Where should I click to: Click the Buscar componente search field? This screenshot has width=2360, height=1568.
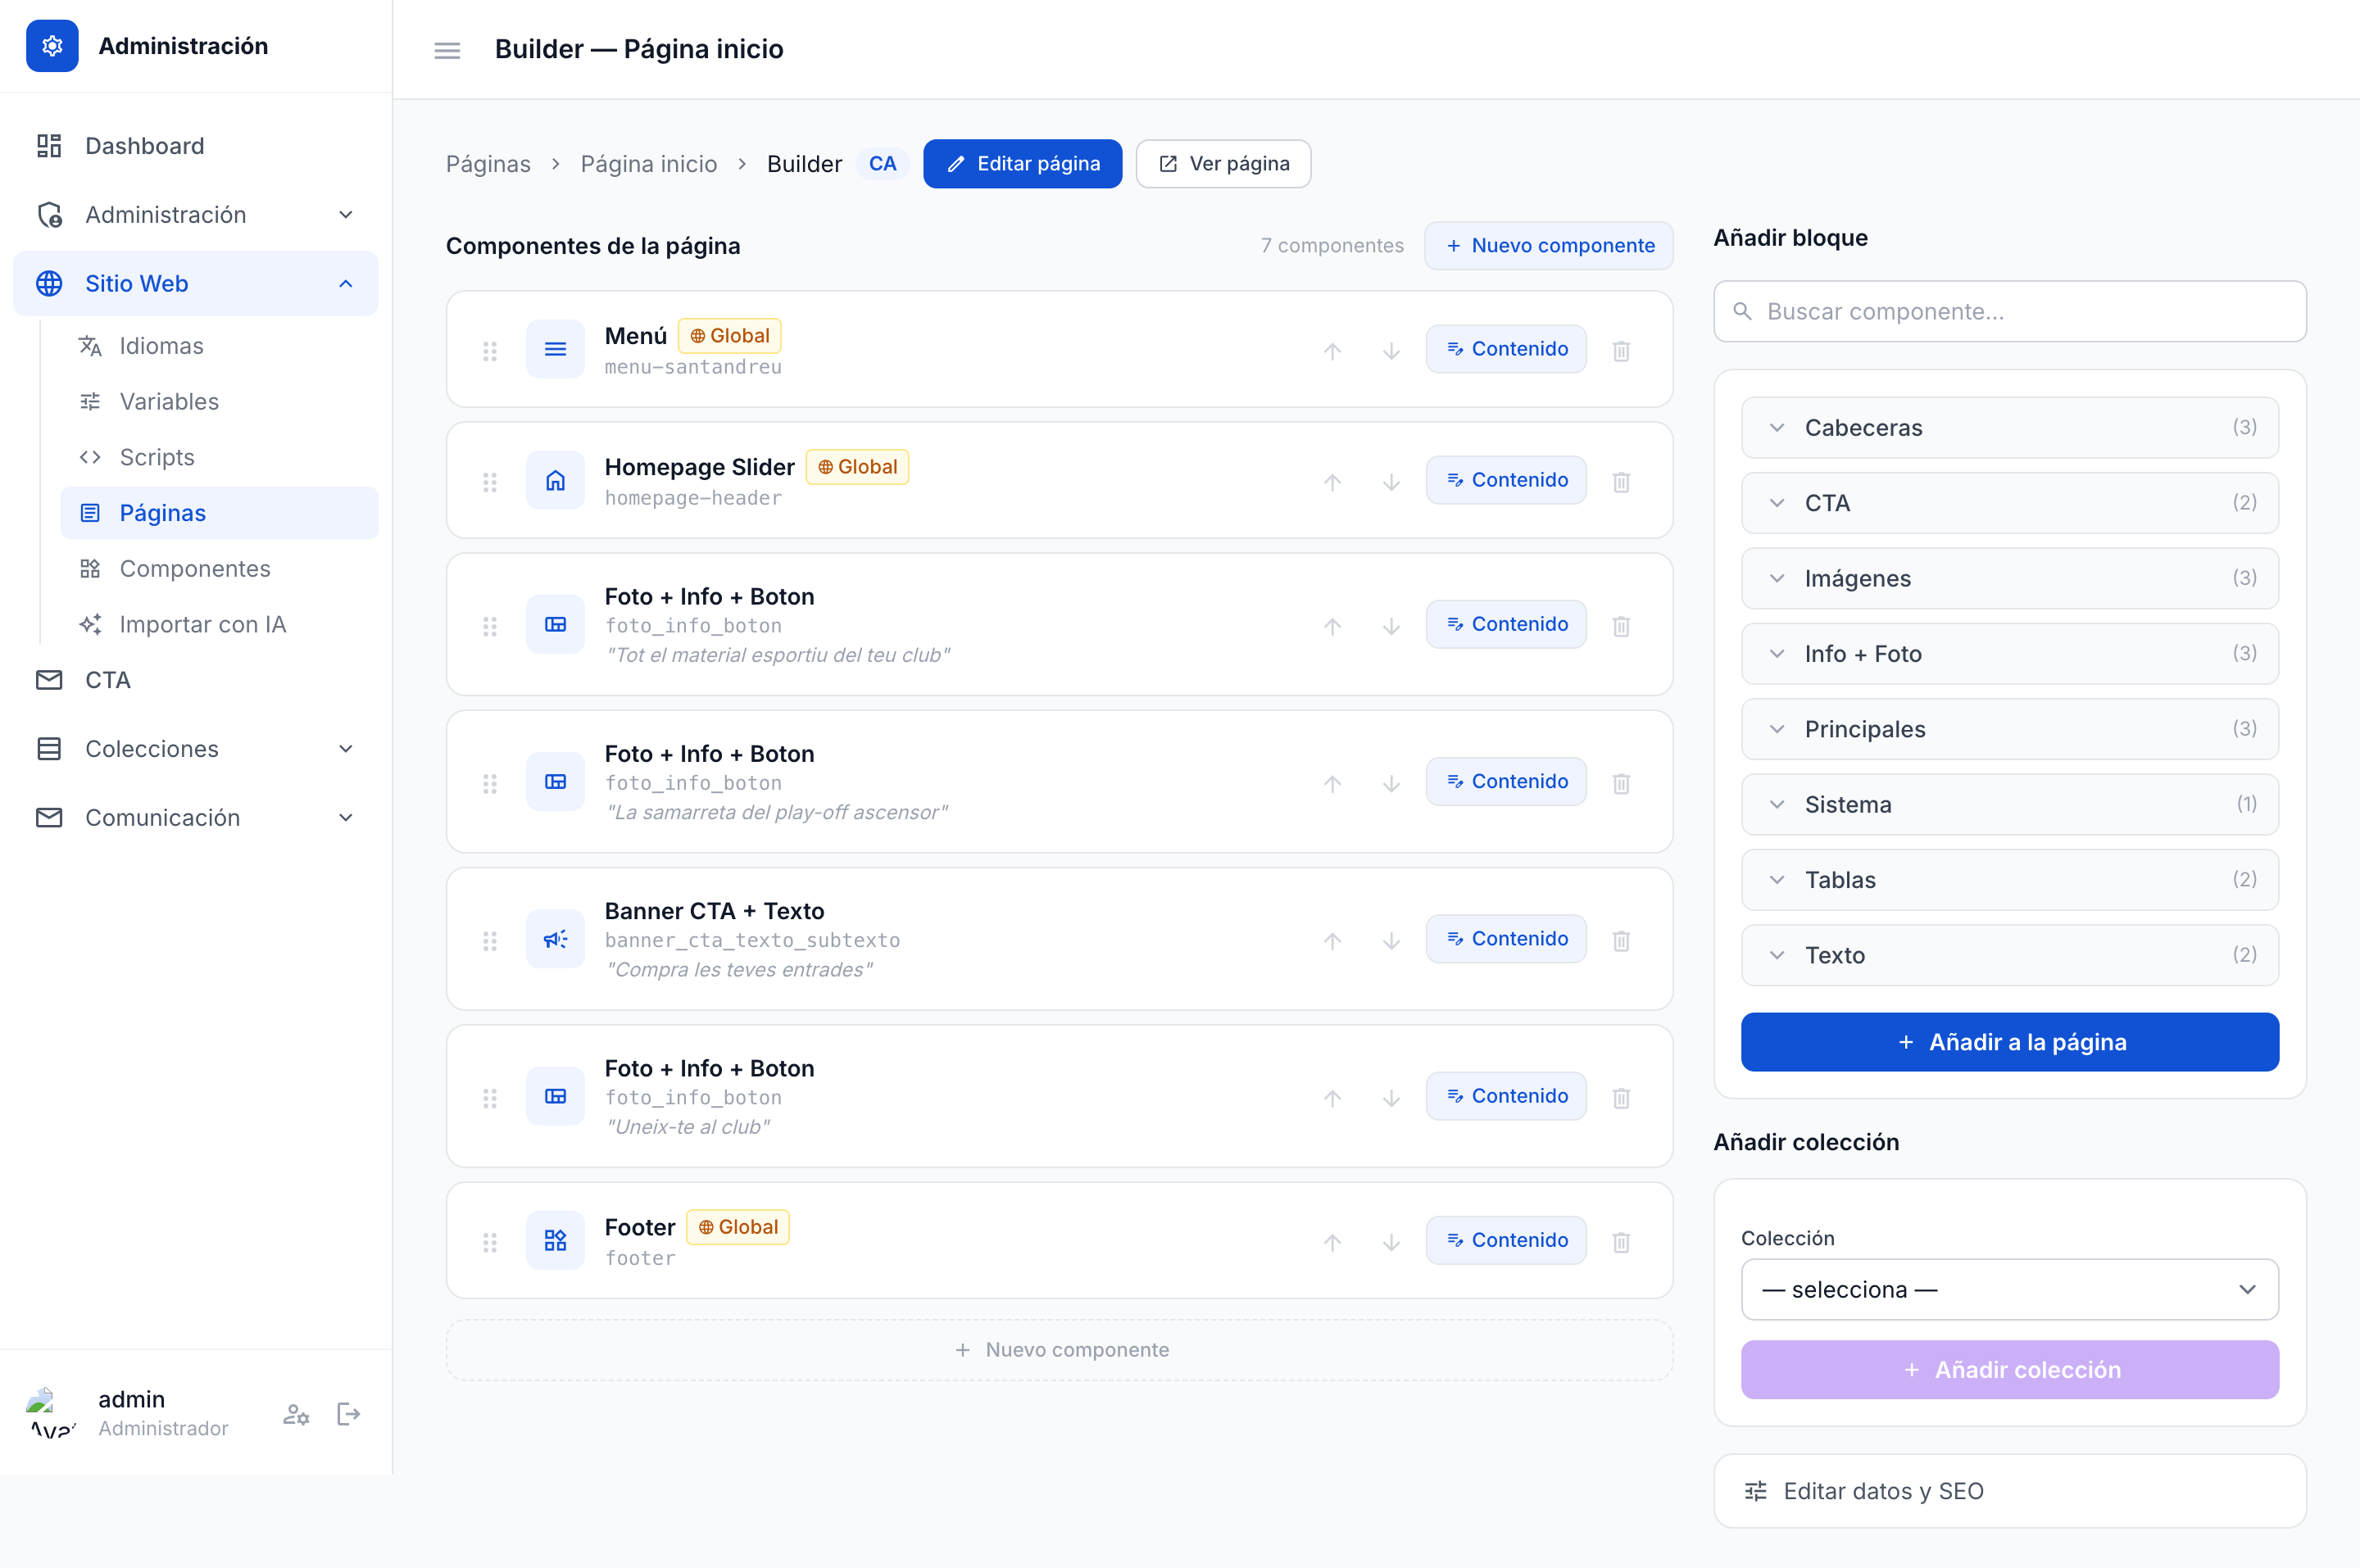point(2010,312)
